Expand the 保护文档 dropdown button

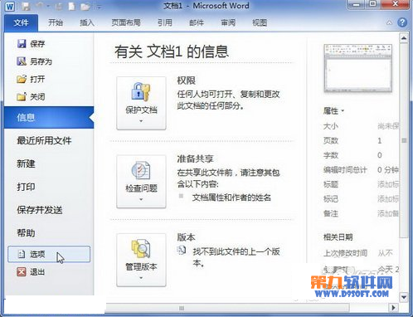141,103
